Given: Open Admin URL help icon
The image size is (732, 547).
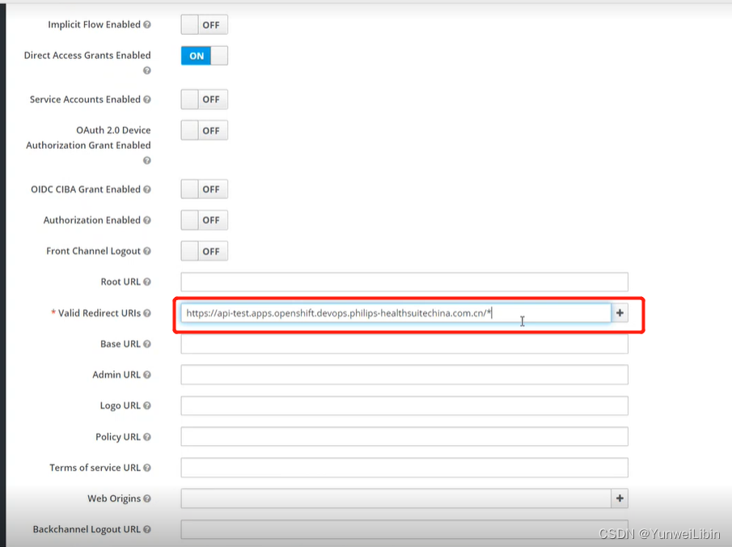Looking at the screenshot, I should coord(147,375).
